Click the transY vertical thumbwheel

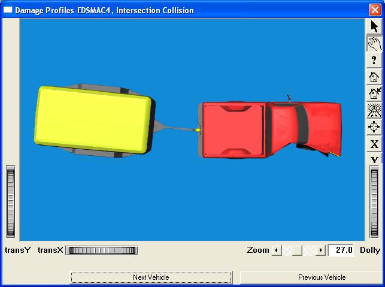point(10,203)
